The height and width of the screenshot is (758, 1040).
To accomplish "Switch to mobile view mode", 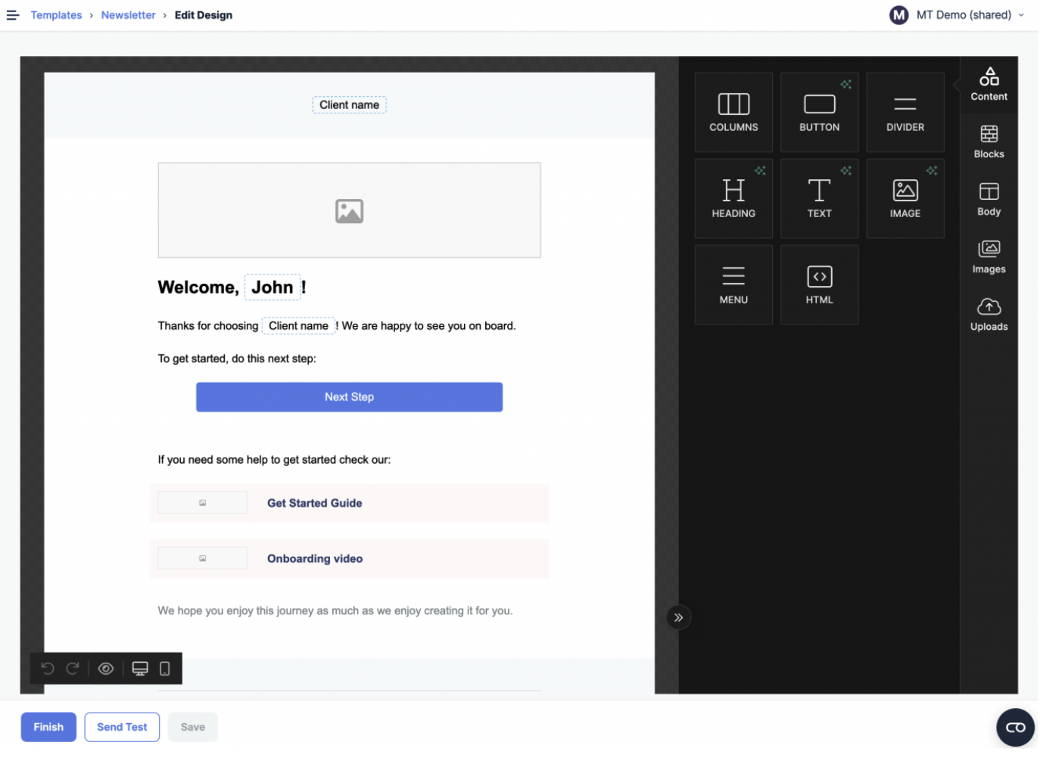I will tap(164, 669).
